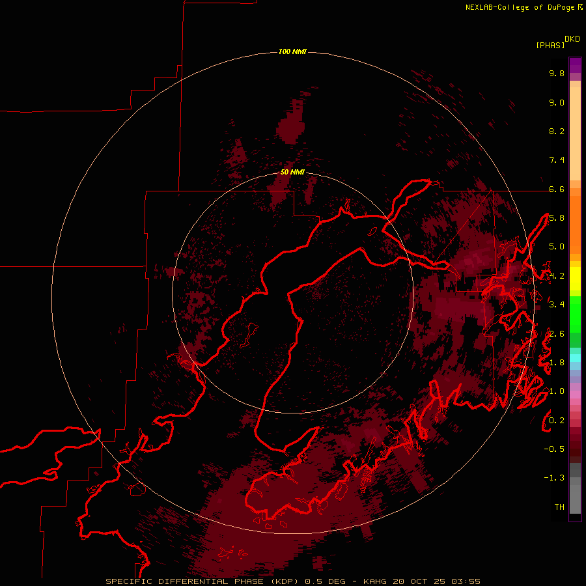Click the 2.6 value on the color scale

coord(557,334)
